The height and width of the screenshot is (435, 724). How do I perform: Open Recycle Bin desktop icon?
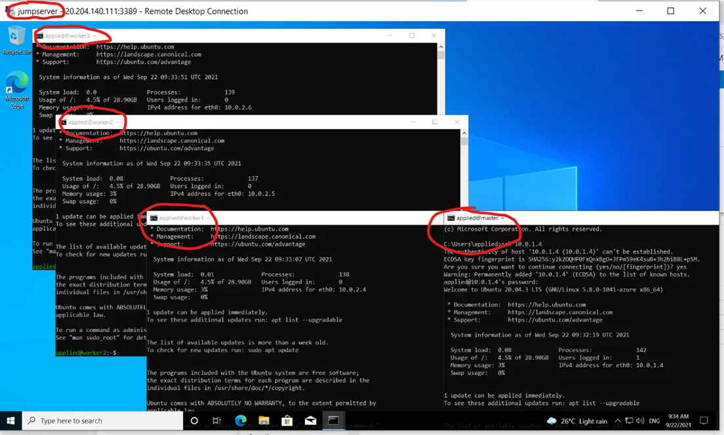(16, 39)
